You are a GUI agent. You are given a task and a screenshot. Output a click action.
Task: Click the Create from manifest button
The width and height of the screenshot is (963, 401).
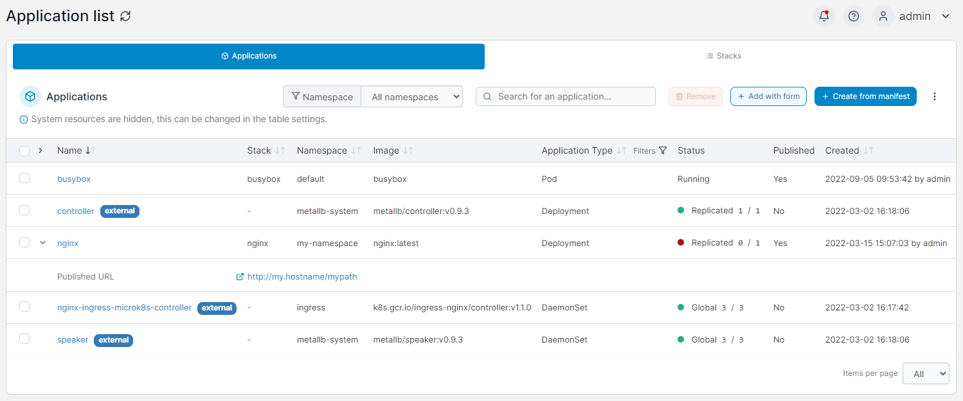pyautogui.click(x=865, y=96)
